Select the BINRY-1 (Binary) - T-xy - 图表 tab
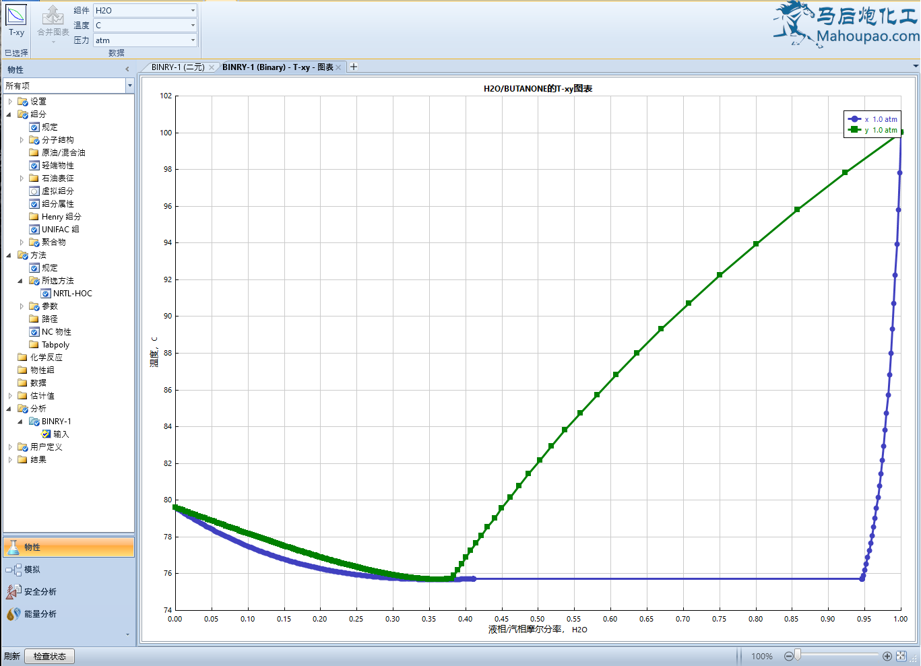 (278, 67)
